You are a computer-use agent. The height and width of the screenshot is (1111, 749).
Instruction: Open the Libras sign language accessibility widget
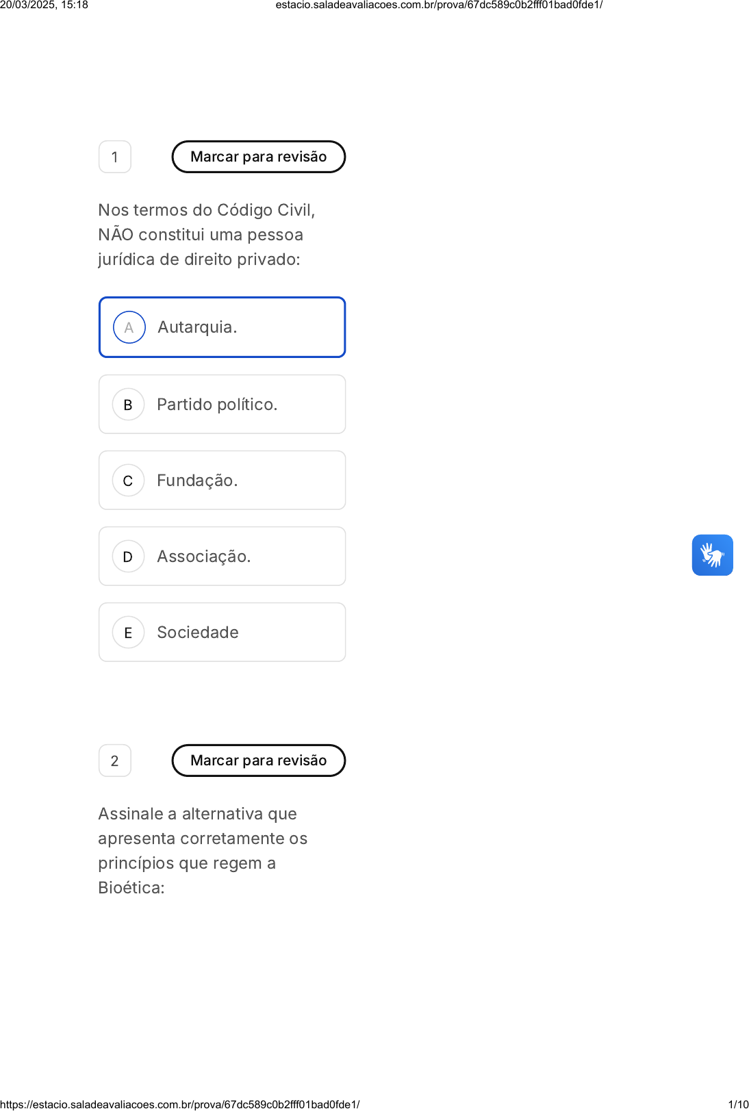712,555
